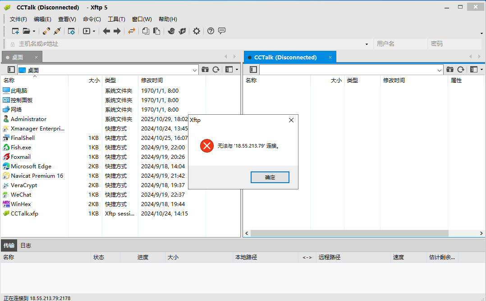This screenshot has width=486, height=301.
Task: Go to parent folder in remote pane
Action: click(450, 70)
